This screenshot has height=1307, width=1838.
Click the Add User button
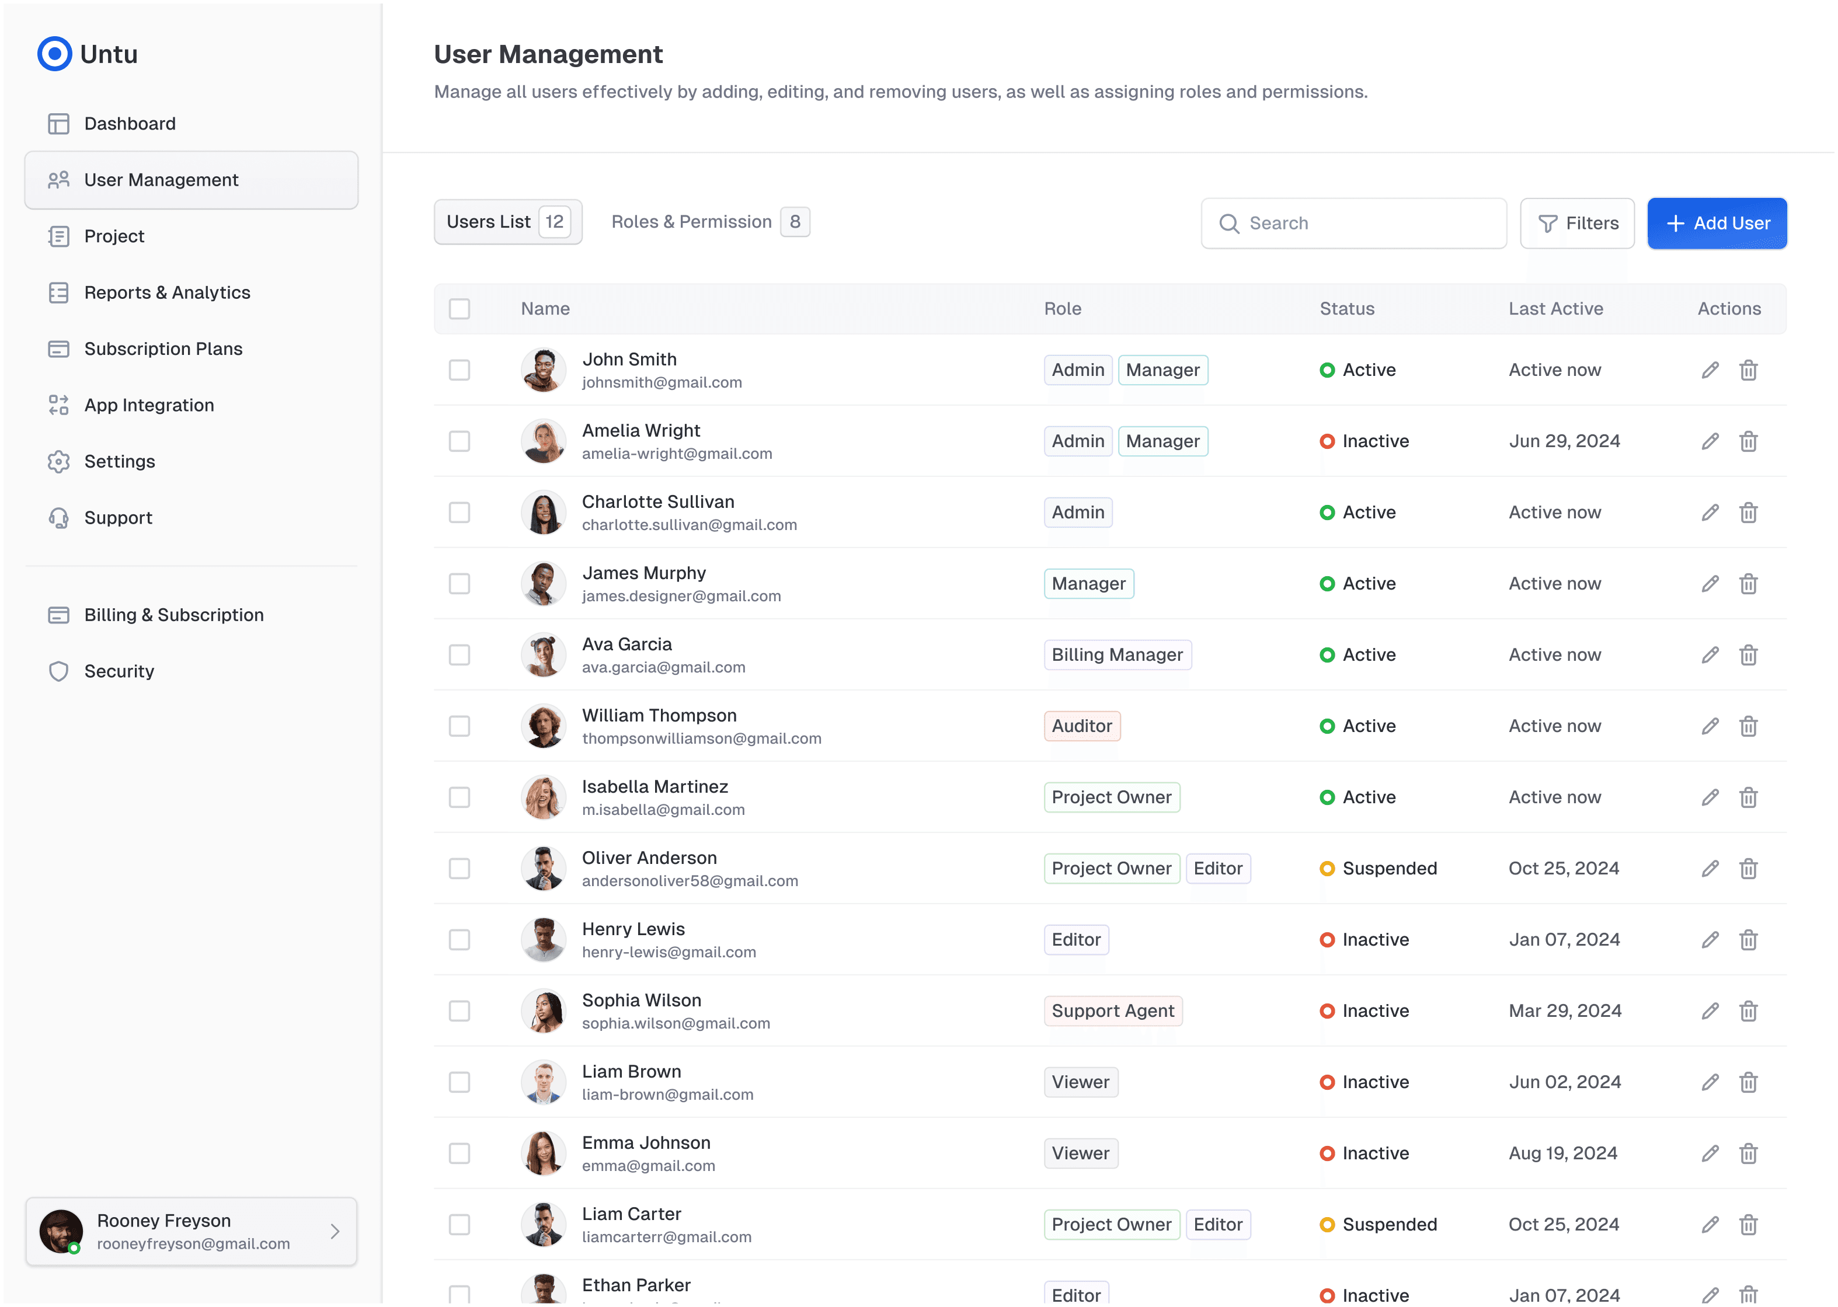pos(1717,224)
